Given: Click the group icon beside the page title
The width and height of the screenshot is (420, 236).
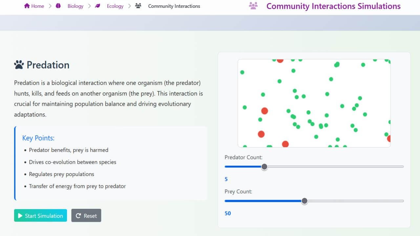Looking at the screenshot, I should pyautogui.click(x=253, y=6).
